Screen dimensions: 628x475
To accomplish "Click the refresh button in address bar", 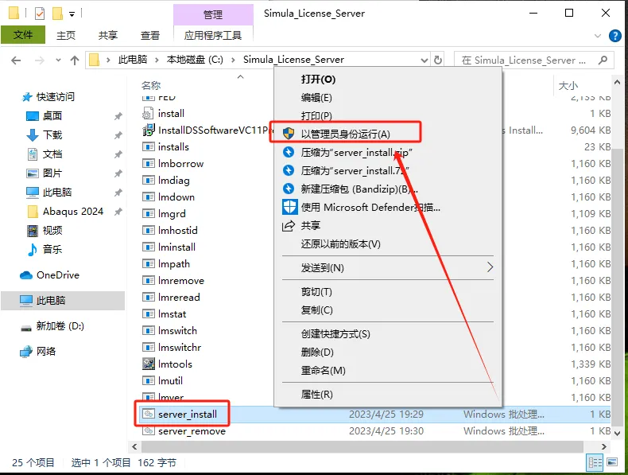I will [438, 60].
